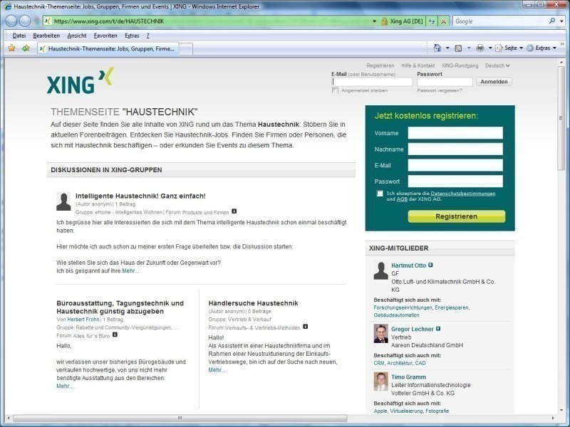The height and width of the screenshot is (427, 570).
Task: Click the Anmelden button
Action: click(494, 82)
